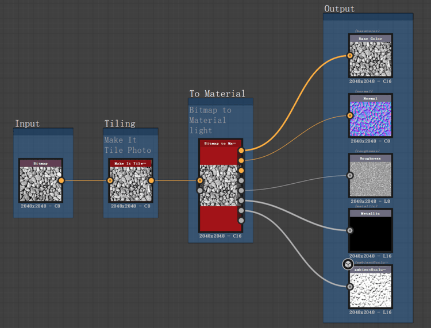Click Bitmap to Material's orange input connector
The height and width of the screenshot is (328, 431).
click(200, 180)
